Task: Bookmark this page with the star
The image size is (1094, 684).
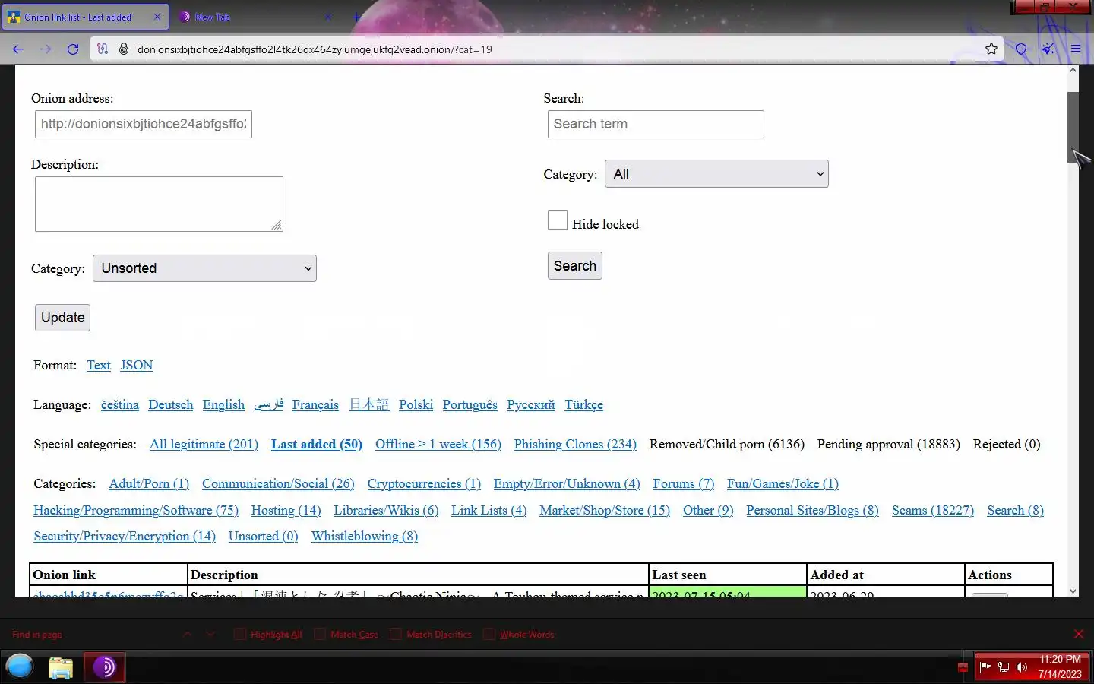Action: [991, 49]
